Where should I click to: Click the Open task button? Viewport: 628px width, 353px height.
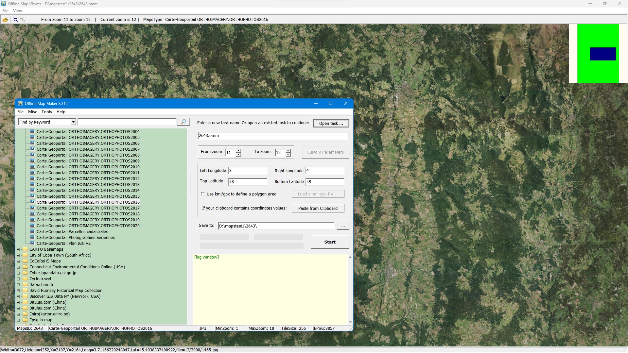click(331, 123)
